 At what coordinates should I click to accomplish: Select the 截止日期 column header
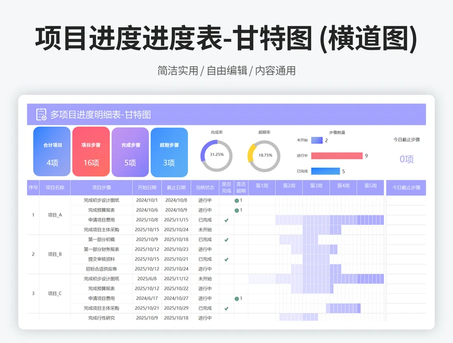(x=176, y=188)
